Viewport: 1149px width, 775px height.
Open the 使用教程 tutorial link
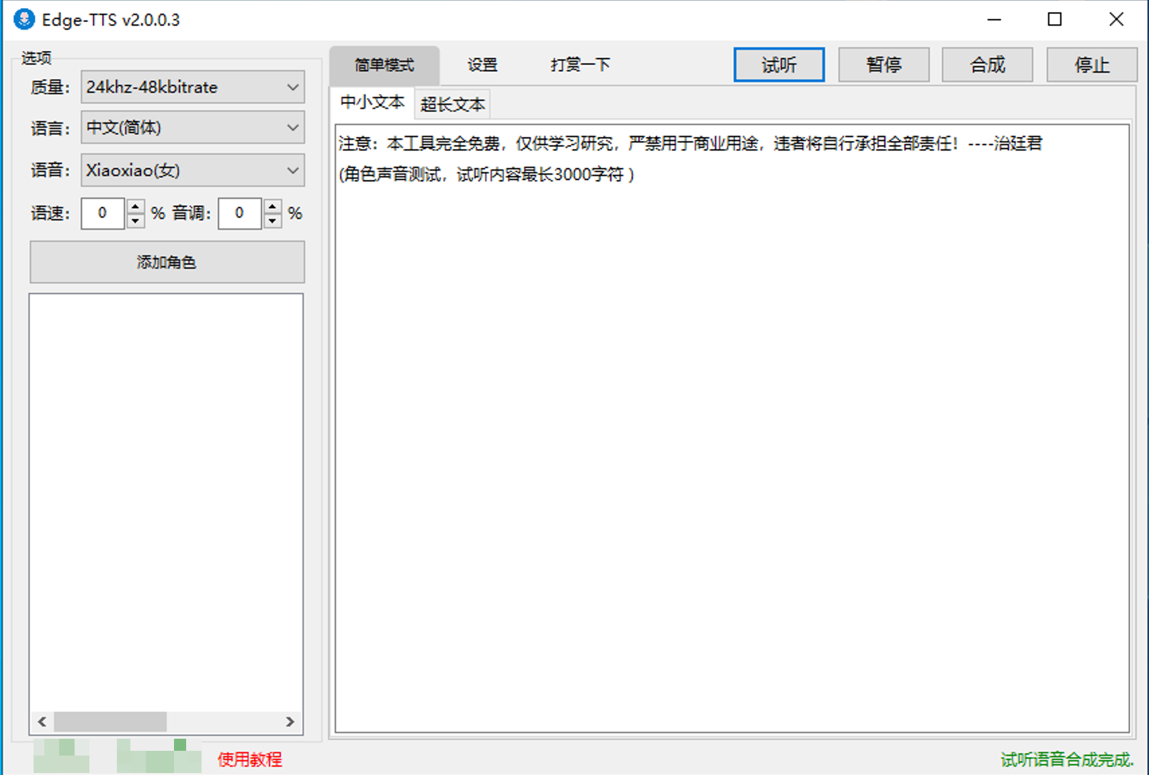click(250, 760)
